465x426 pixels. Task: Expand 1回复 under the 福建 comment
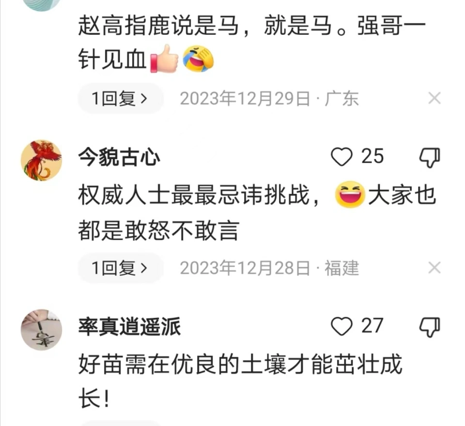coord(121,268)
